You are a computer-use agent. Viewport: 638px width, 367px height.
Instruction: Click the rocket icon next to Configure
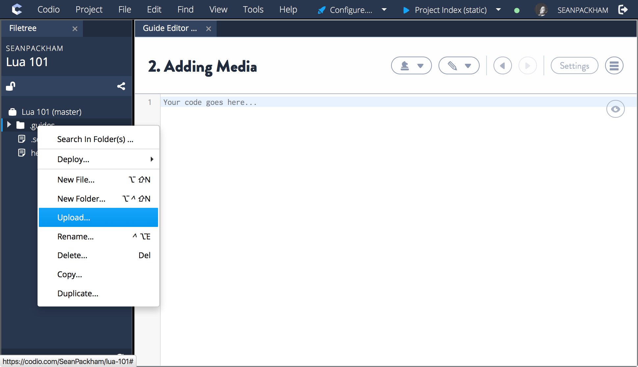pos(321,10)
